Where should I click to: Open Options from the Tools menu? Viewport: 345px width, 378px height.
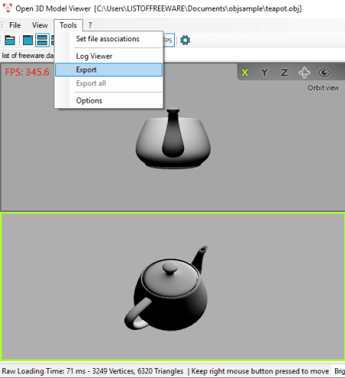109,100
